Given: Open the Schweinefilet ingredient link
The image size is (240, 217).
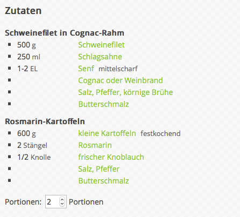Looking at the screenshot, I should (101, 45).
